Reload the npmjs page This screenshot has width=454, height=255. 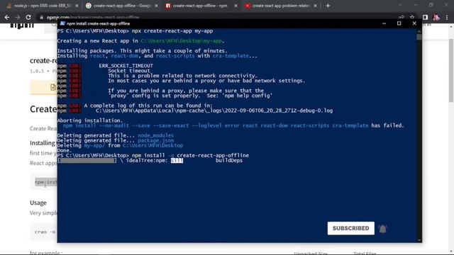coord(28,17)
